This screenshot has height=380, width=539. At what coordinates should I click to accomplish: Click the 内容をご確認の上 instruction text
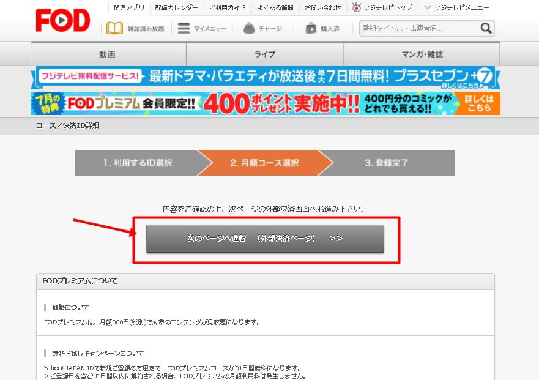click(264, 209)
